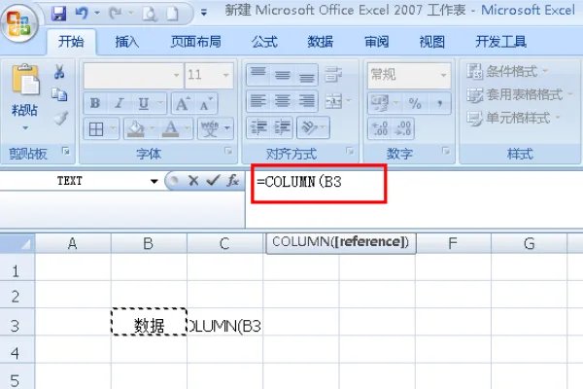Image resolution: width=583 pixels, height=389 pixels.
Task: Click the fx insert function button
Action: (x=233, y=181)
